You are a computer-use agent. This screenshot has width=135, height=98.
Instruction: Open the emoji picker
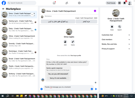[92, 89]
